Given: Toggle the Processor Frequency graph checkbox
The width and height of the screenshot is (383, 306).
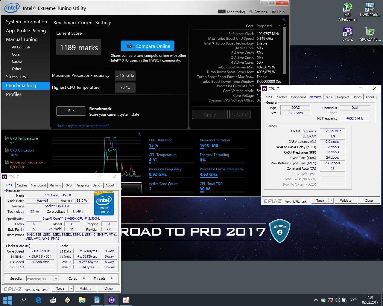Looking at the screenshot, I should point(7,162).
